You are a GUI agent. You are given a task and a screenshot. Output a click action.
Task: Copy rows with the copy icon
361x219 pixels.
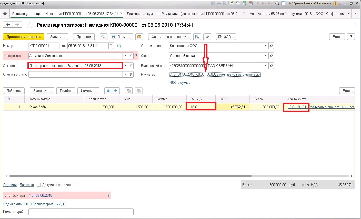tap(128, 91)
